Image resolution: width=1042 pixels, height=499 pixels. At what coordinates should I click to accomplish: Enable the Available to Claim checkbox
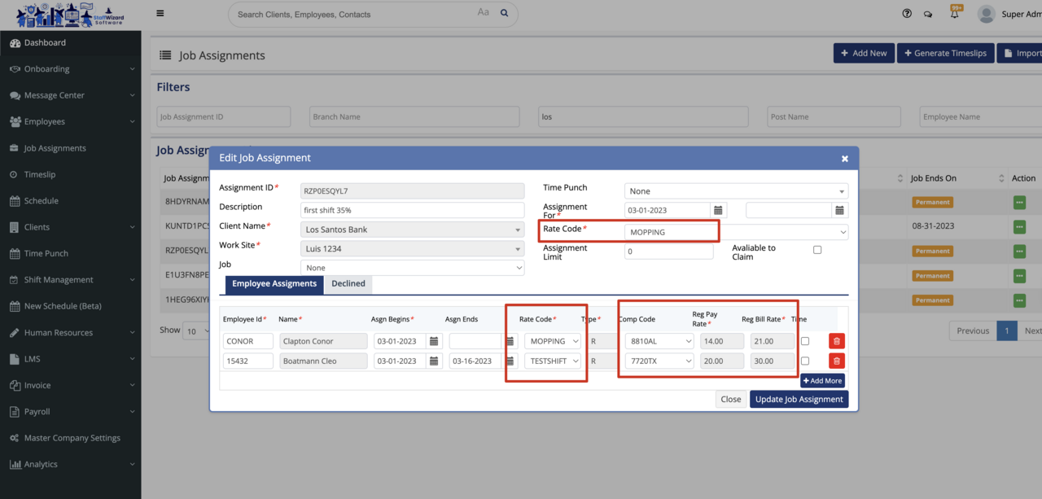point(817,250)
